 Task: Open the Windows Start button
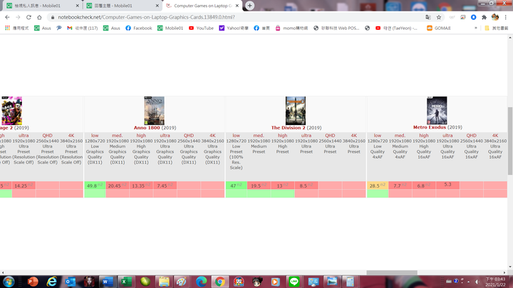[9, 282]
